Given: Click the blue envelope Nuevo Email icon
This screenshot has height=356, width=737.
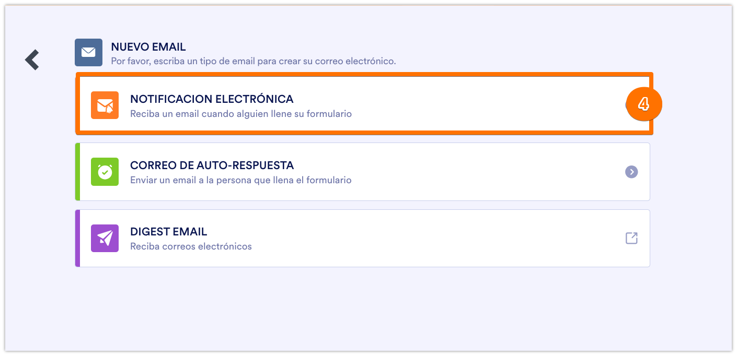Looking at the screenshot, I should pos(88,52).
